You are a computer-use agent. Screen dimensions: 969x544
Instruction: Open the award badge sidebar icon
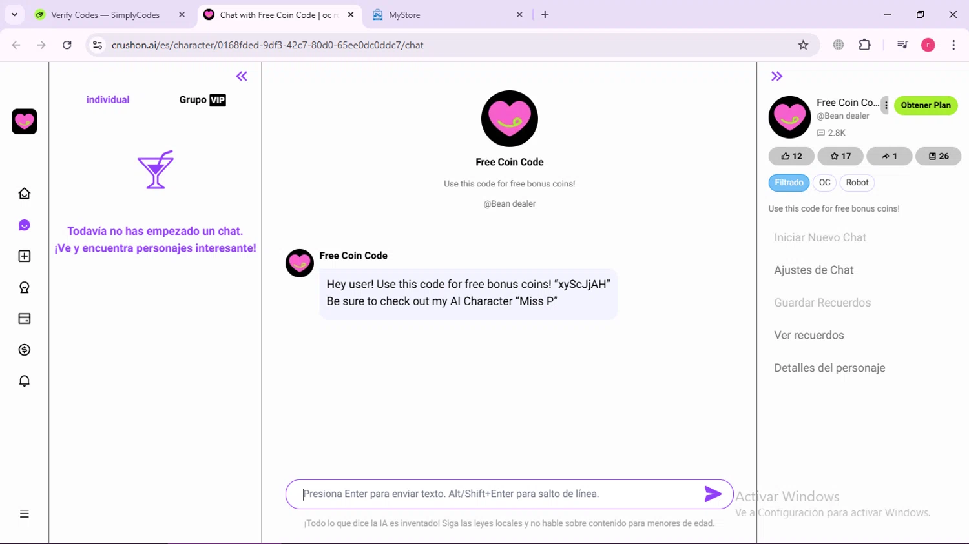point(25,287)
